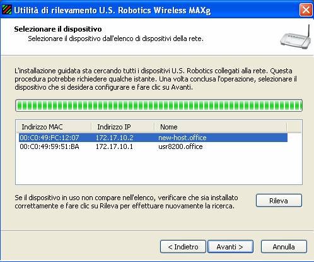Click the green search progress bar
This screenshot has height=262, width=314.
pyautogui.click(x=159, y=105)
